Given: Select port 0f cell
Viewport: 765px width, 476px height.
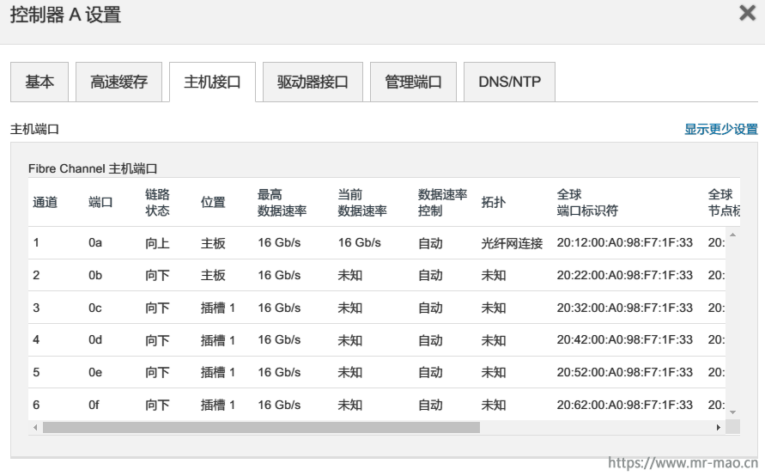Looking at the screenshot, I should tap(94, 405).
